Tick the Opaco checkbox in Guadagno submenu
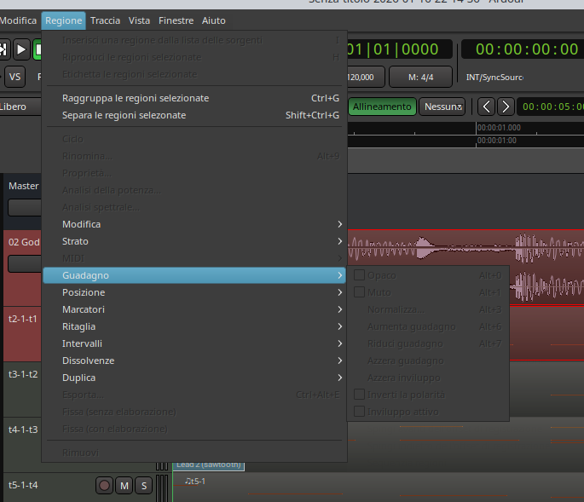The height and width of the screenshot is (502, 584). click(x=360, y=275)
